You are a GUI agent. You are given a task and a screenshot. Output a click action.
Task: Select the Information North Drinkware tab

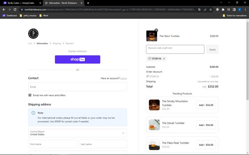63,3
